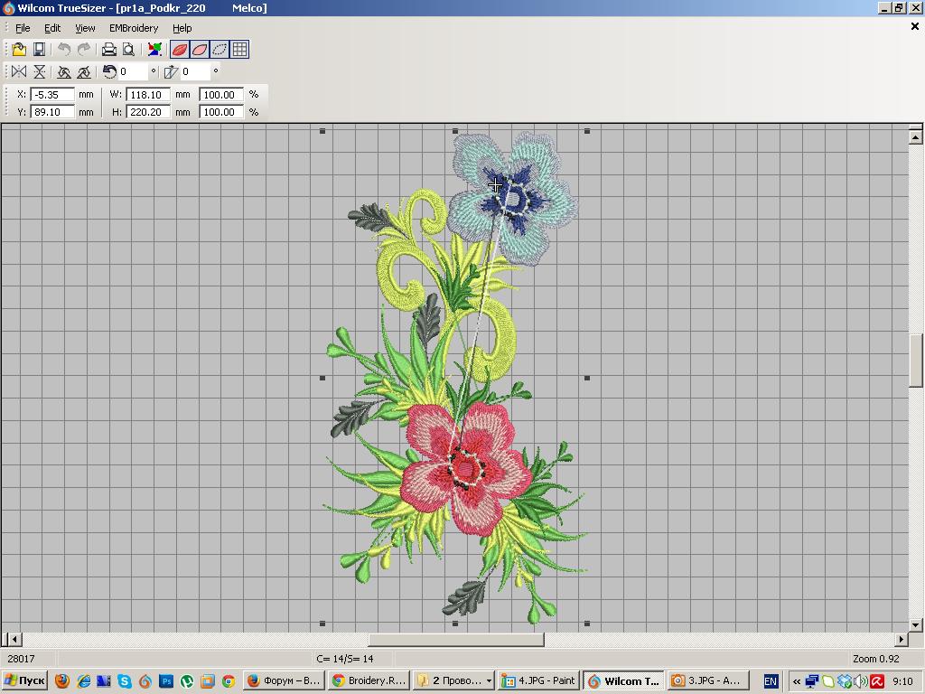Toggle the TrueView realistic stitch display
Viewport: 925px width, 694px height.
pos(180,50)
